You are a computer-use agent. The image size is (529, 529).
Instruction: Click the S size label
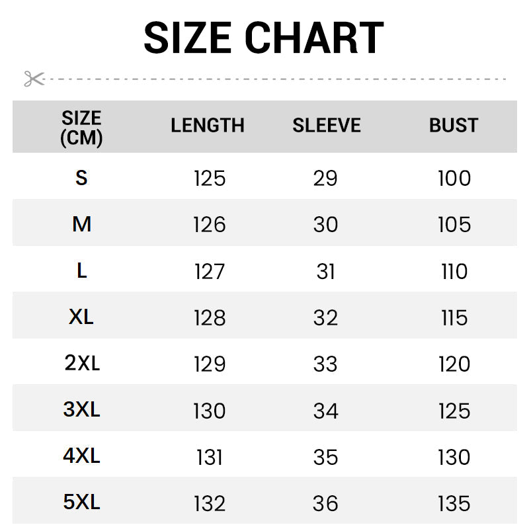[x=81, y=178]
